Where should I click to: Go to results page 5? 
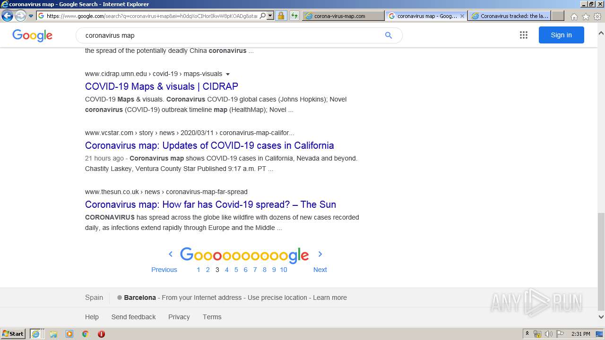click(236, 270)
